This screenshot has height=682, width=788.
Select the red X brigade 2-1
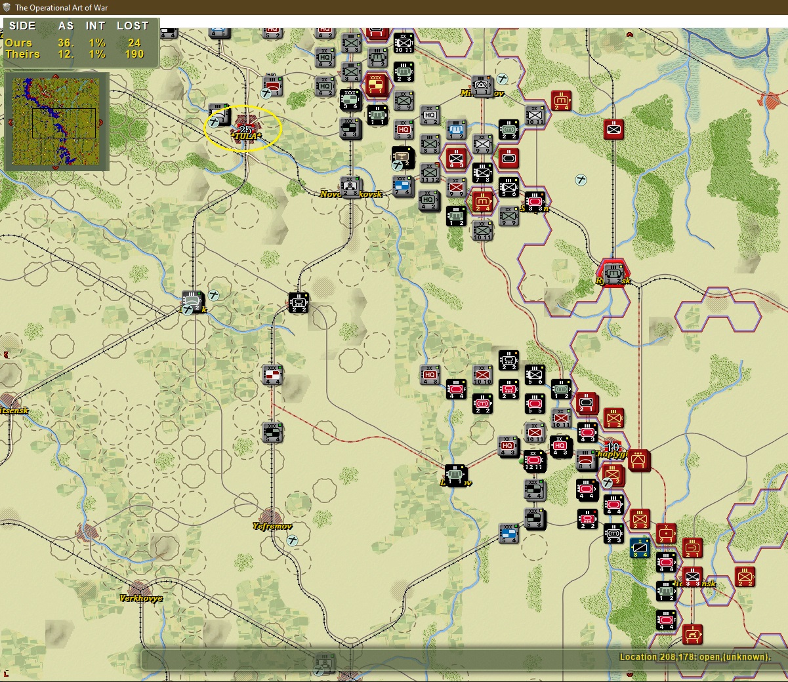tap(666, 533)
